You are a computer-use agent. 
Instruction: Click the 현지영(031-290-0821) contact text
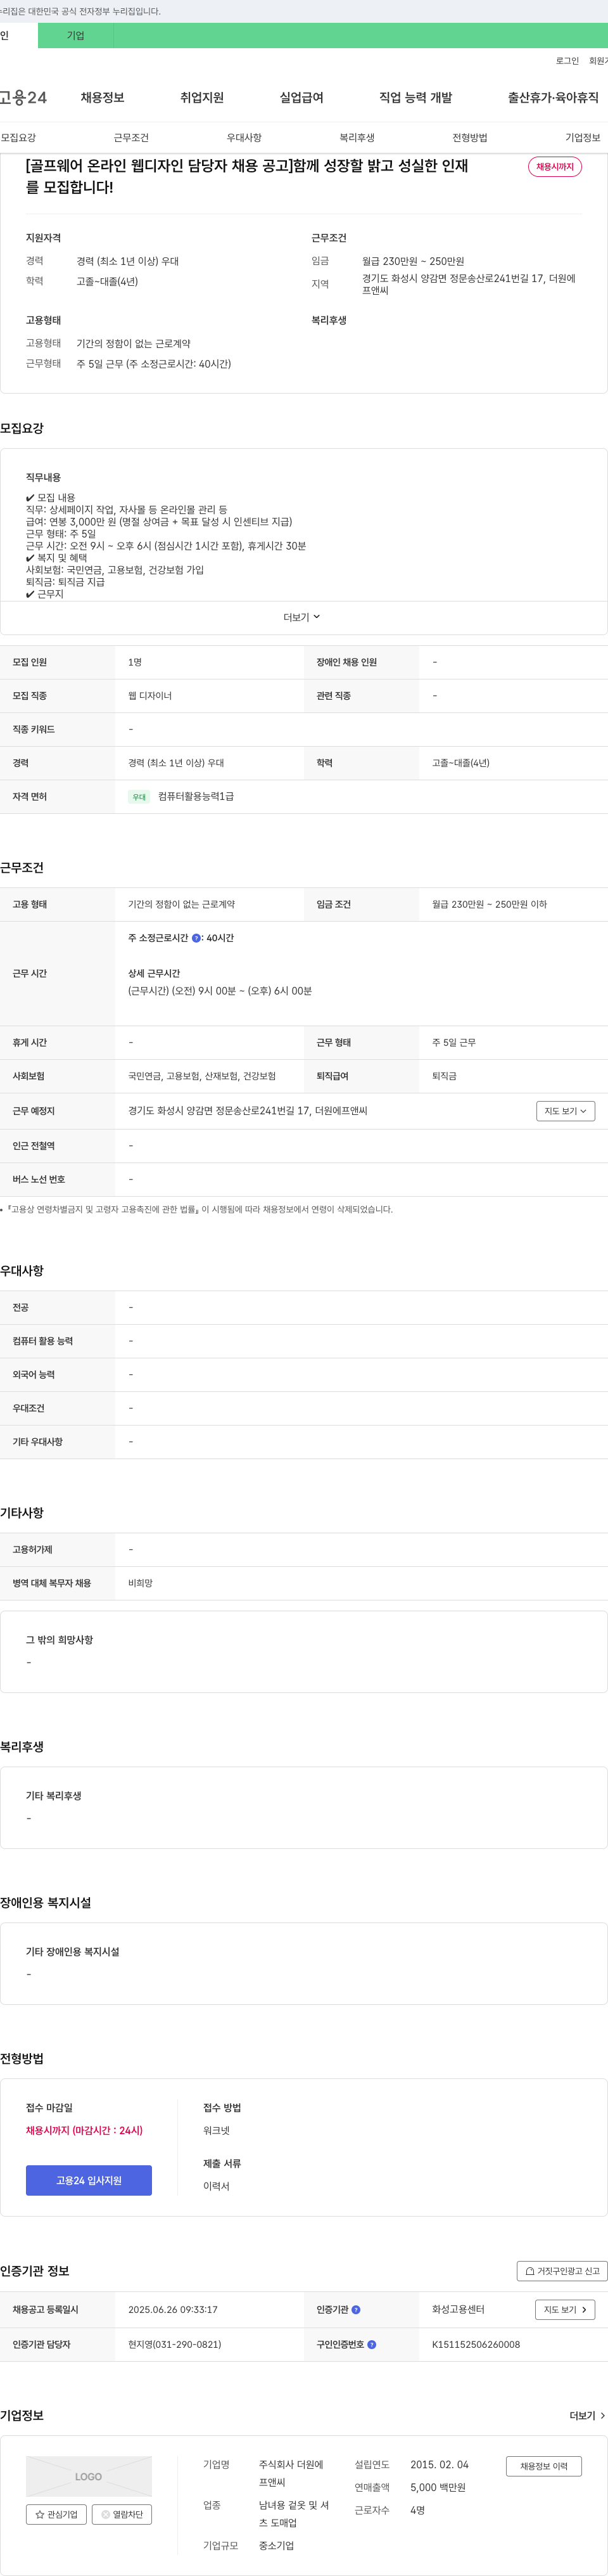[175, 2344]
